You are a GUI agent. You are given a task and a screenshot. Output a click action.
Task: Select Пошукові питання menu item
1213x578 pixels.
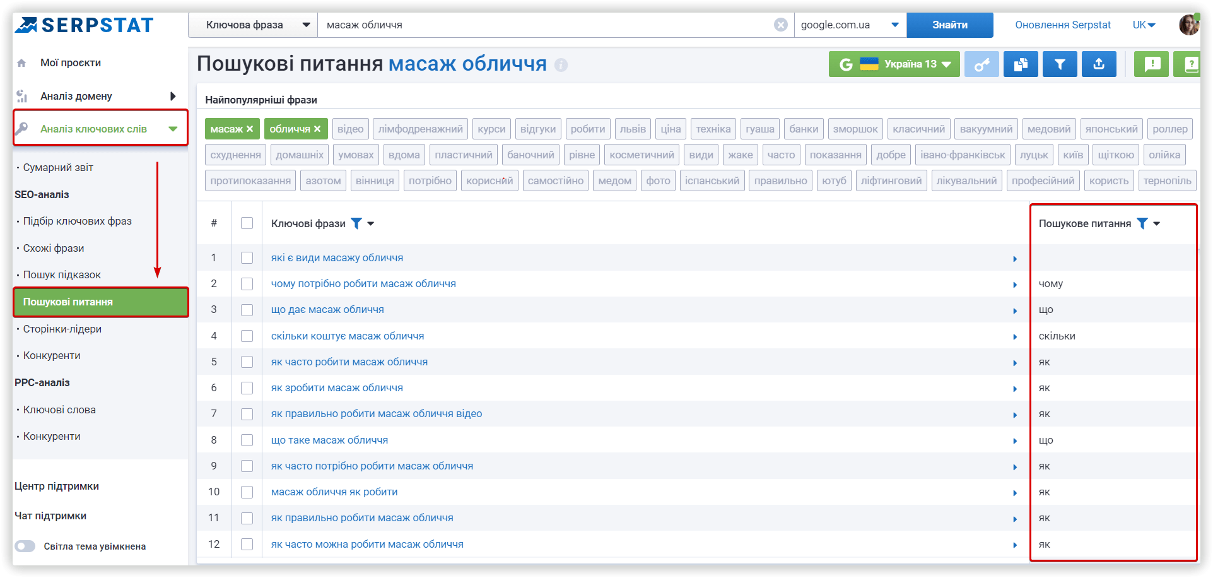101,302
